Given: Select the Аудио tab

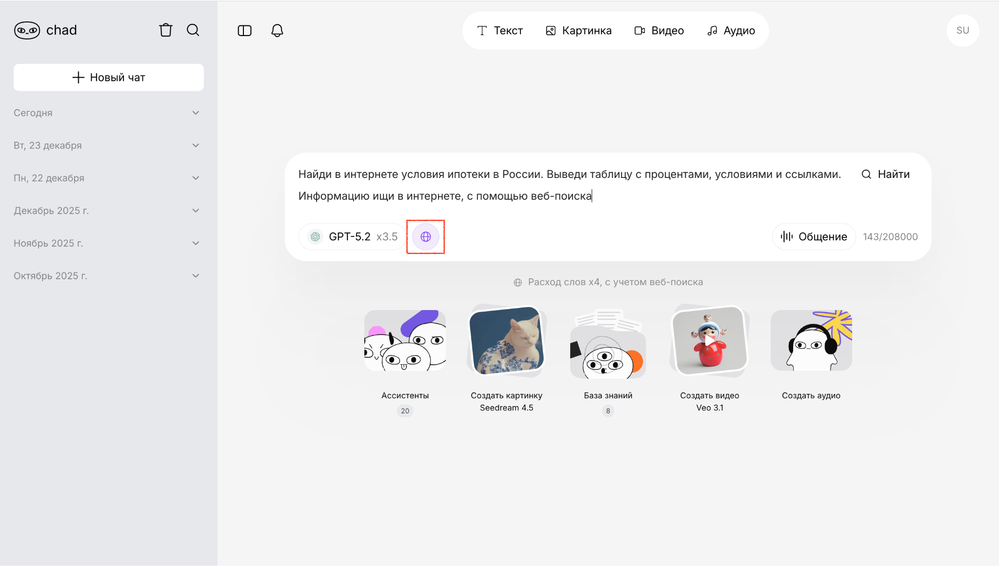Looking at the screenshot, I should (731, 31).
